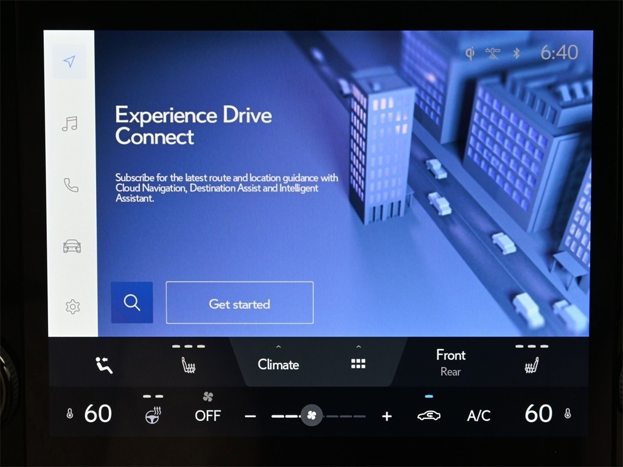Increase fan speed with plus button
The height and width of the screenshot is (467, 623).
pyautogui.click(x=387, y=417)
